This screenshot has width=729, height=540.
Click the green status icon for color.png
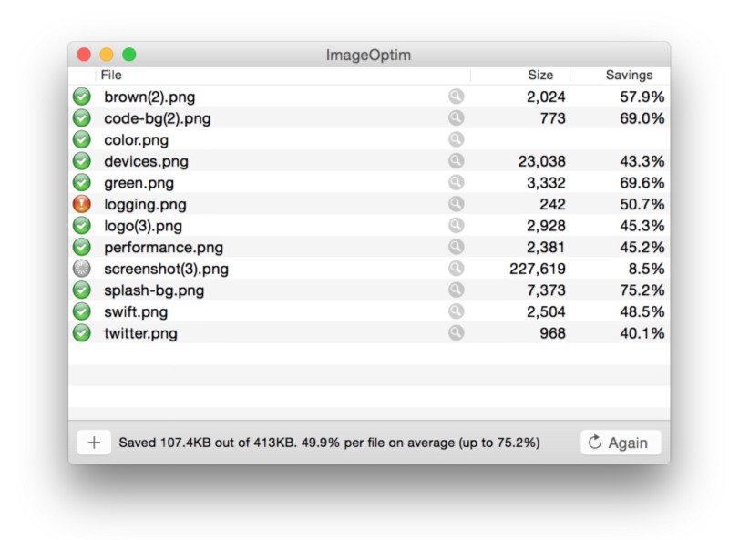click(82, 139)
